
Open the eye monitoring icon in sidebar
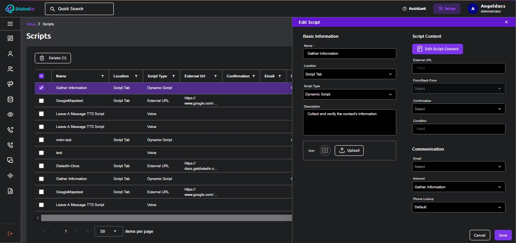coord(10,115)
